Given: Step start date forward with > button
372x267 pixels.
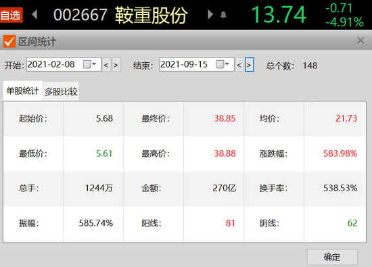Looking at the screenshot, I should coord(116,65).
